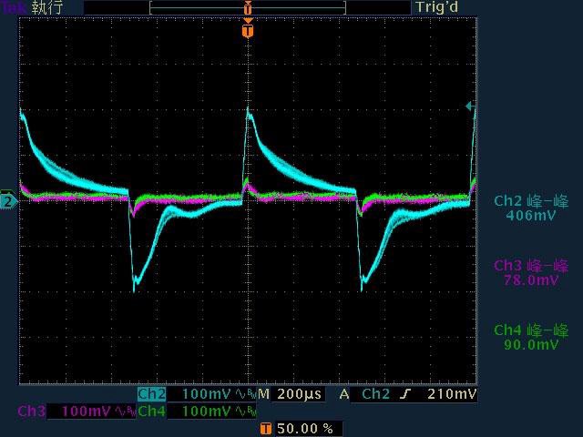This screenshot has width=583, height=437.
Task: Open the trigger source Ch2 readout
Action: (375, 394)
